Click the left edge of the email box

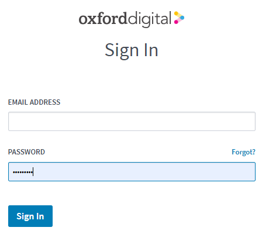coord(10,121)
